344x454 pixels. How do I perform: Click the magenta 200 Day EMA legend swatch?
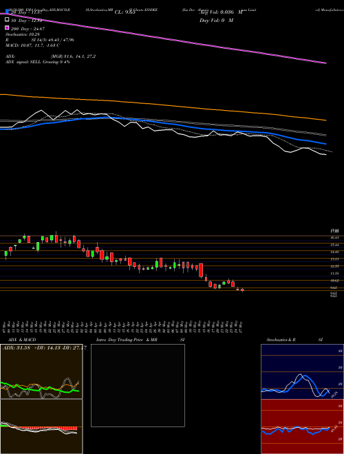pos(8,28)
